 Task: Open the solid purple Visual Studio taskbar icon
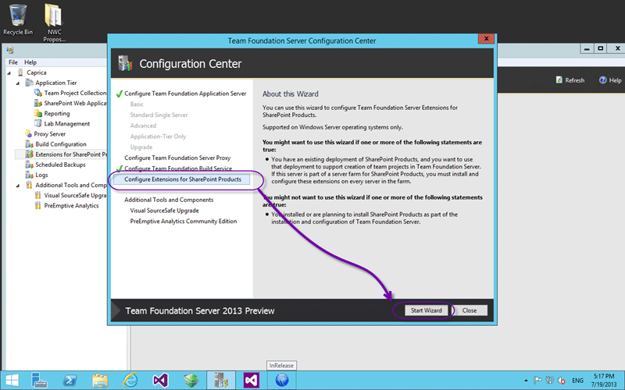pos(252,381)
